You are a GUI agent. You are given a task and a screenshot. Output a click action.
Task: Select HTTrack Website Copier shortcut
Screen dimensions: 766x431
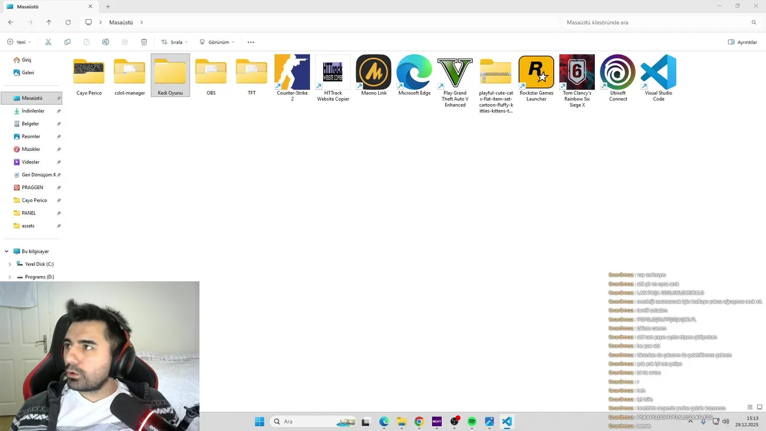point(333,78)
